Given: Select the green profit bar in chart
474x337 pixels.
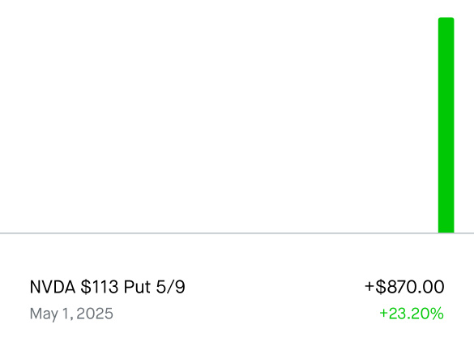Looking at the screenshot, I should tap(446, 125).
